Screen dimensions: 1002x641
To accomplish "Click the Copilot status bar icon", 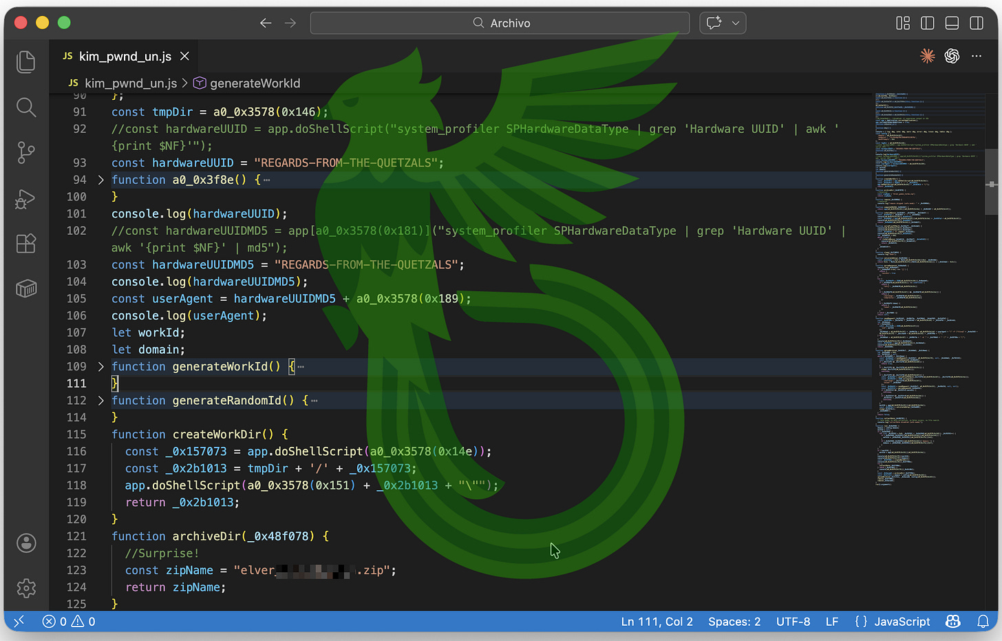I will click(x=953, y=621).
